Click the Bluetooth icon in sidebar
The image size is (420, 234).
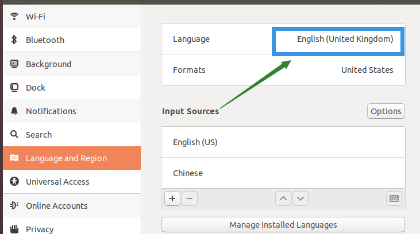(14, 40)
